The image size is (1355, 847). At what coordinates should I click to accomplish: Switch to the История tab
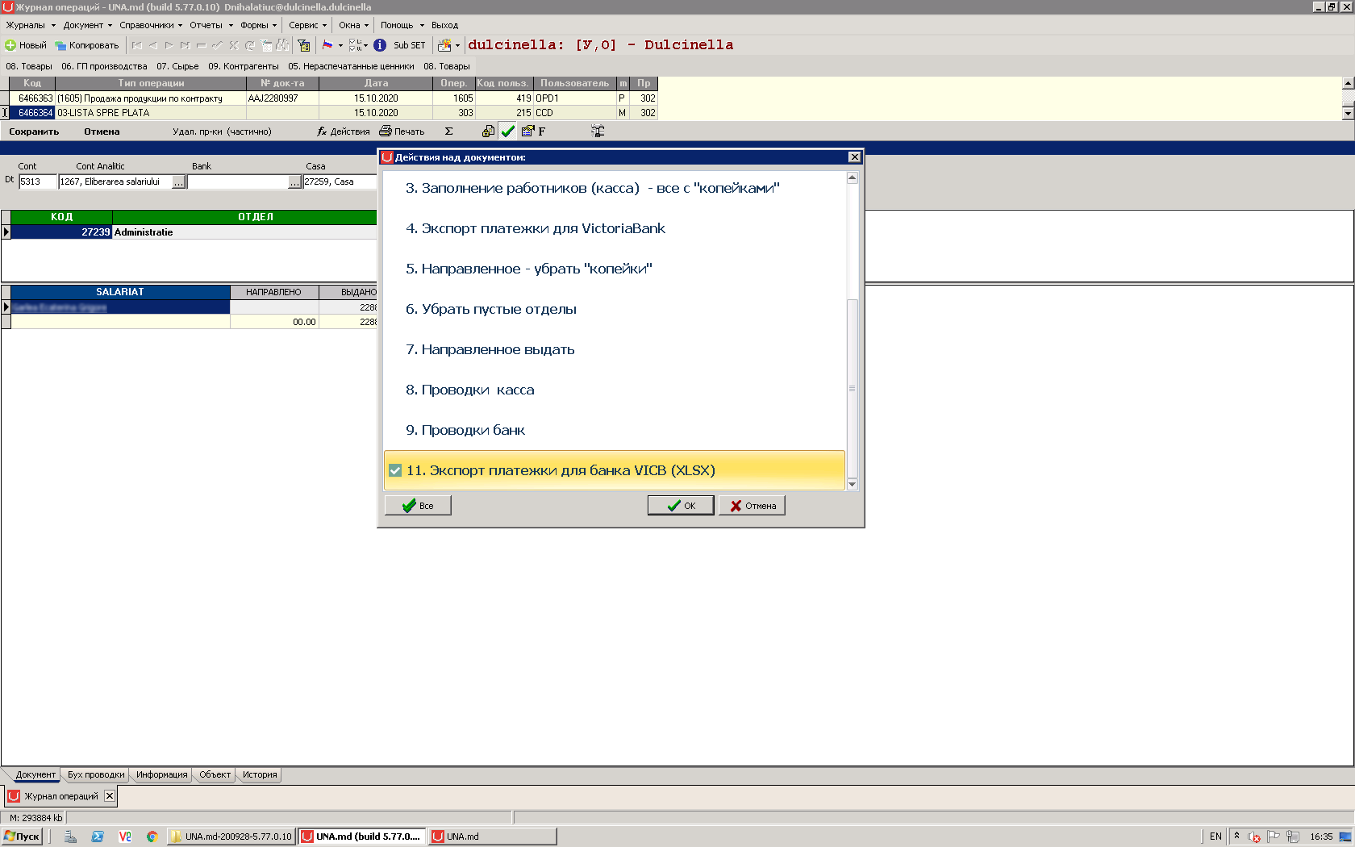pos(260,775)
